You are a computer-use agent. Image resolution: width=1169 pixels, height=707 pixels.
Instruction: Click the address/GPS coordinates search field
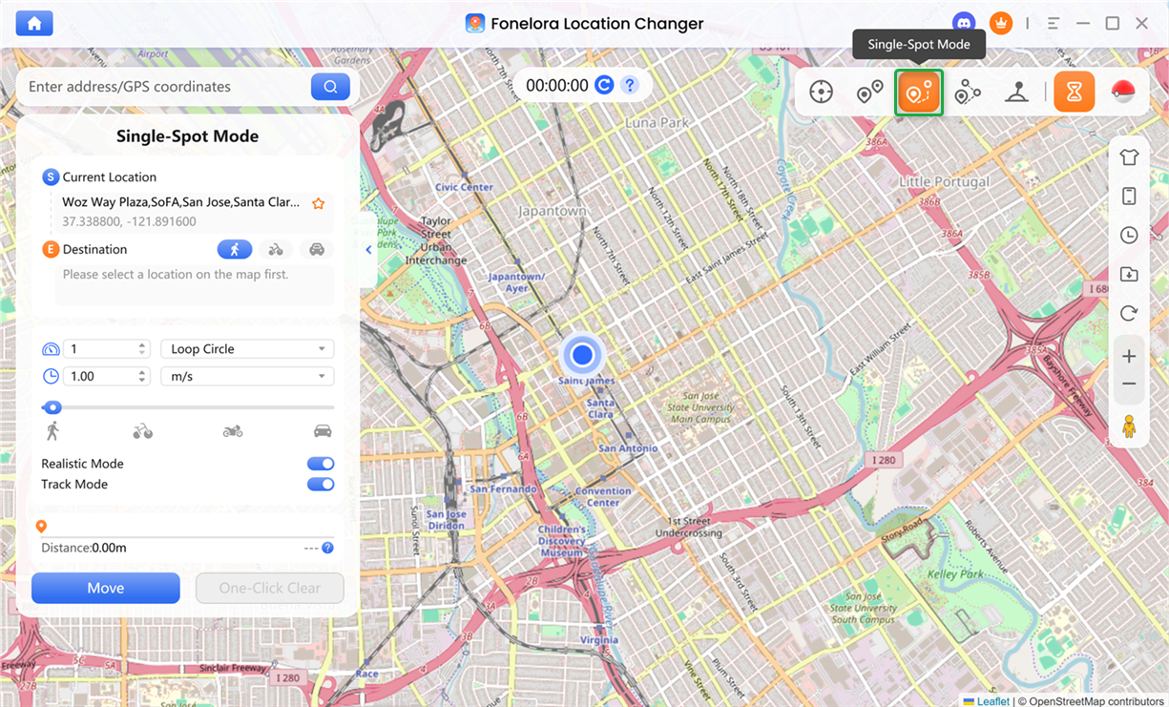pyautogui.click(x=167, y=87)
